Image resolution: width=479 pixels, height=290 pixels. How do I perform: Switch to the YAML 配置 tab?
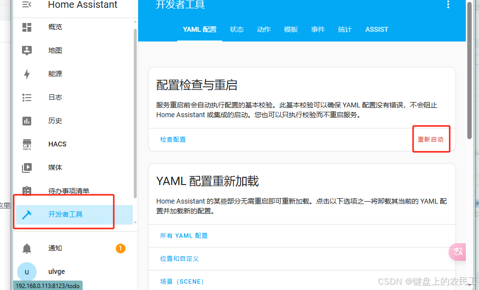(200, 29)
